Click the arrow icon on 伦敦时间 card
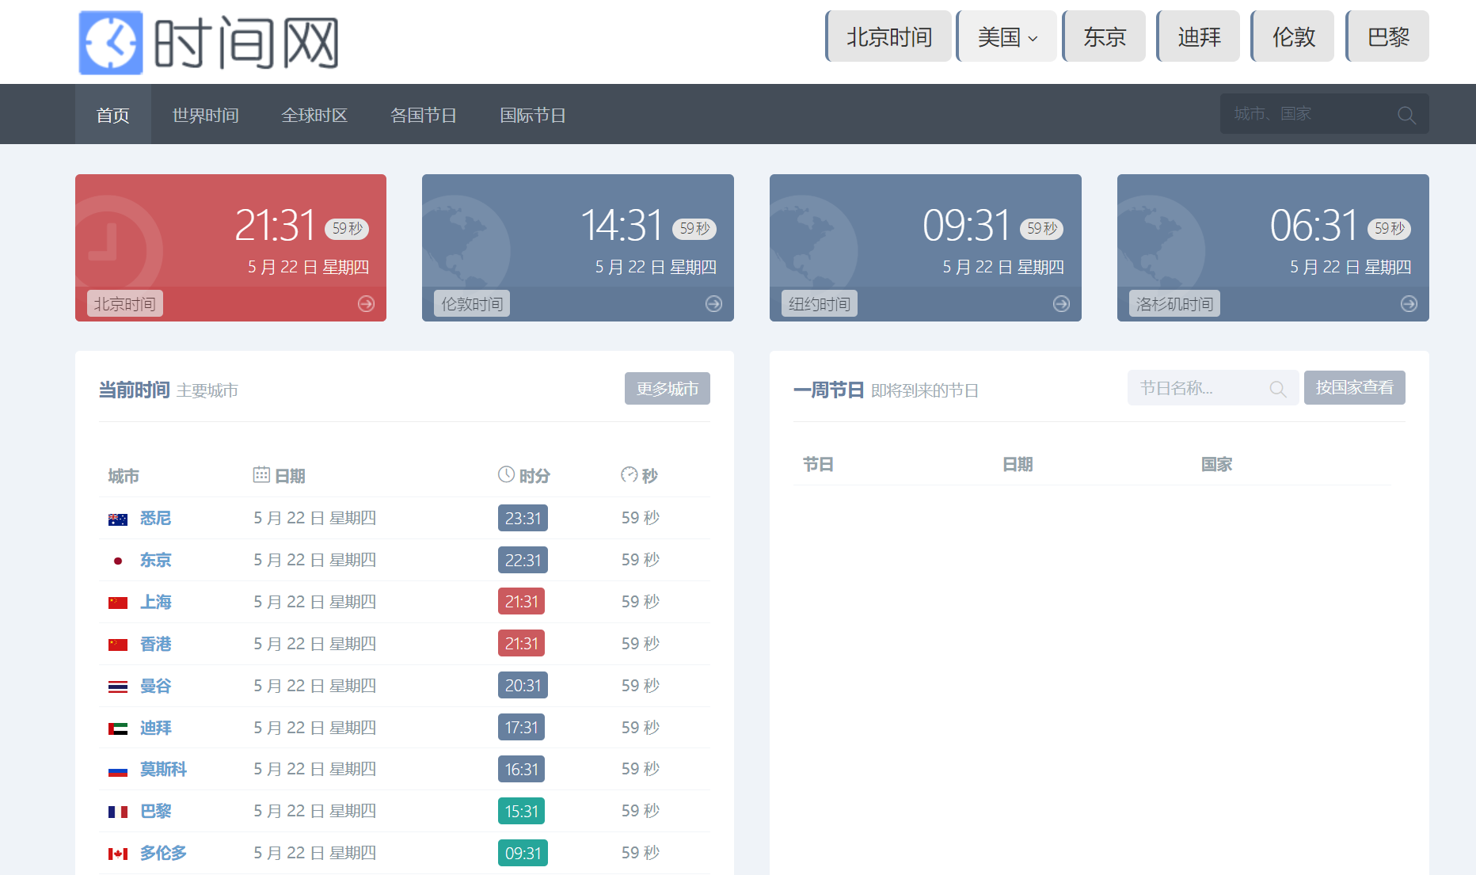The image size is (1476, 875). [713, 304]
